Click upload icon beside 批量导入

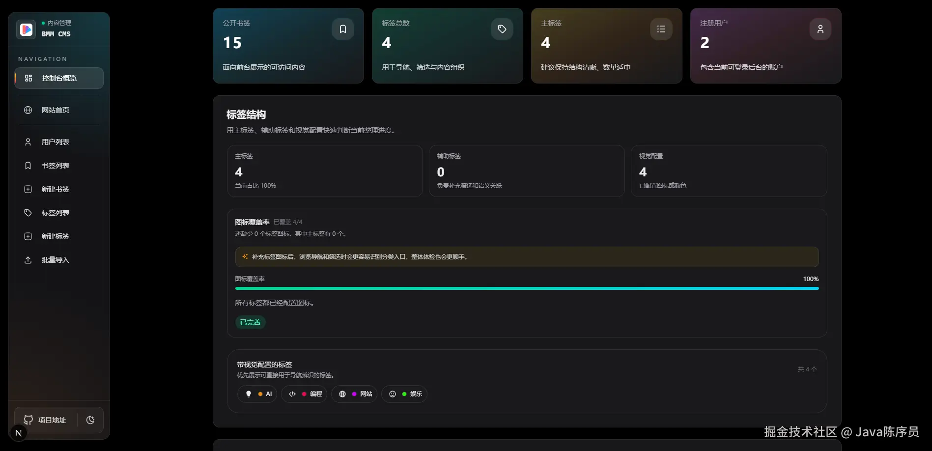28,260
